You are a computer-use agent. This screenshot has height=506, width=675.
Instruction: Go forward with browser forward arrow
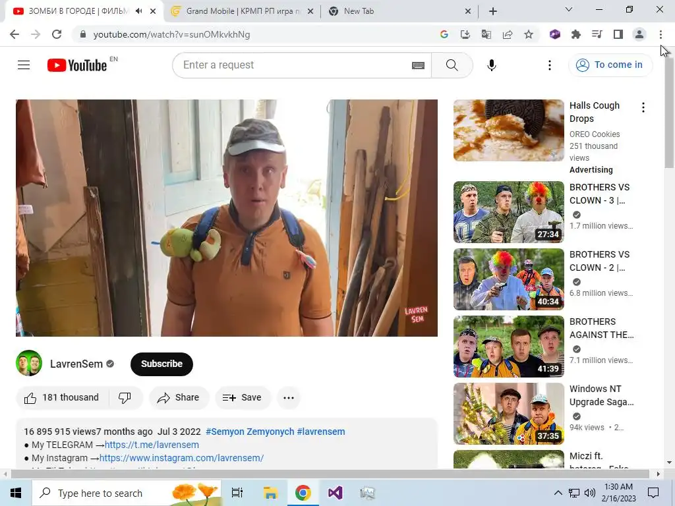tap(36, 34)
